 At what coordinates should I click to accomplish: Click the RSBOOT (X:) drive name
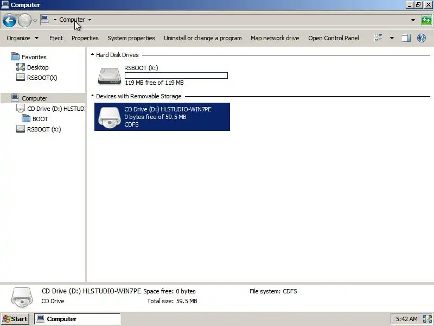click(141, 68)
